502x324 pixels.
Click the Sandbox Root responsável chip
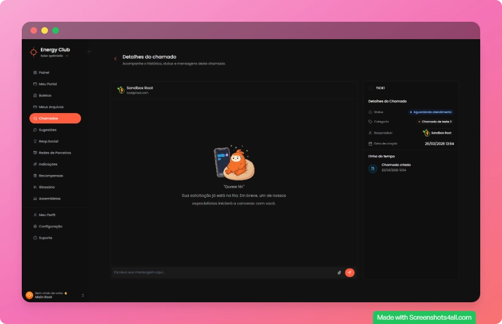click(x=437, y=133)
